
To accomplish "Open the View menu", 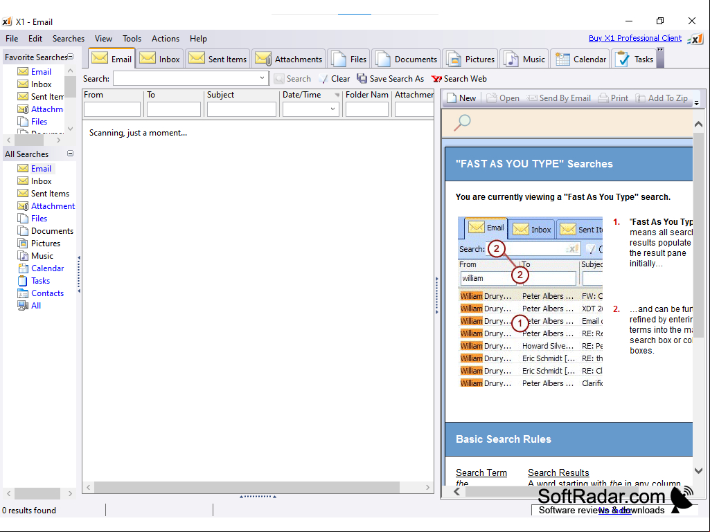I will tap(103, 39).
